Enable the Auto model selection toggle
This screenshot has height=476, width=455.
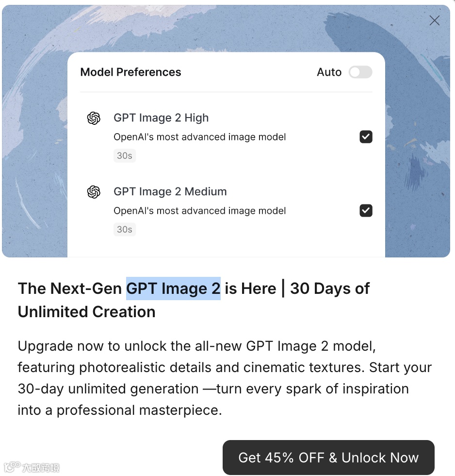point(360,72)
